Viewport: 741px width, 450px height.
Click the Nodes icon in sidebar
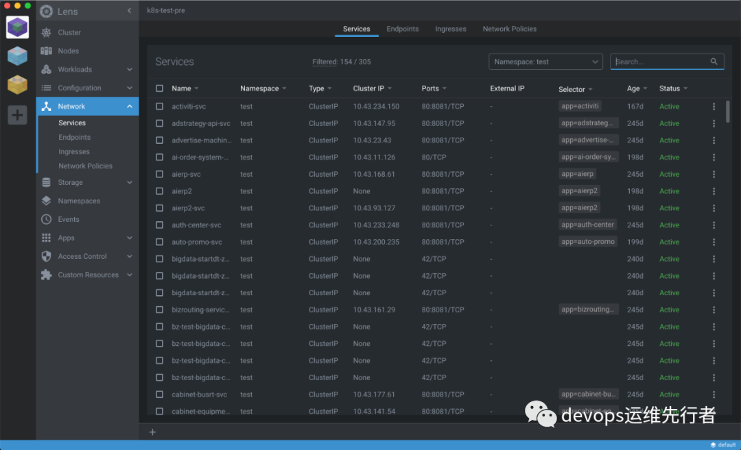tap(46, 51)
